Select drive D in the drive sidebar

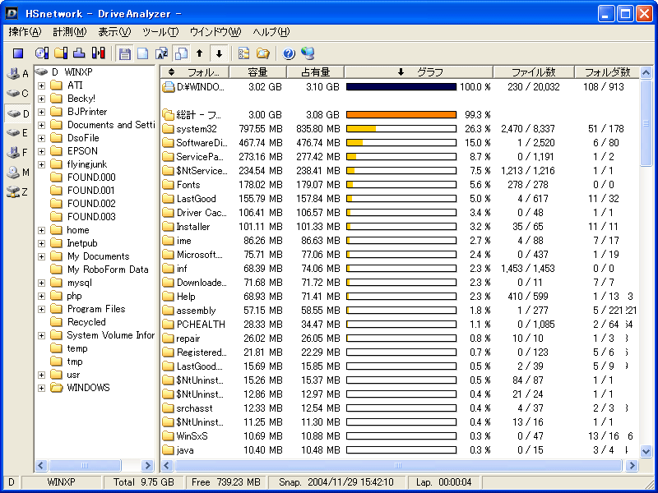click(x=17, y=113)
